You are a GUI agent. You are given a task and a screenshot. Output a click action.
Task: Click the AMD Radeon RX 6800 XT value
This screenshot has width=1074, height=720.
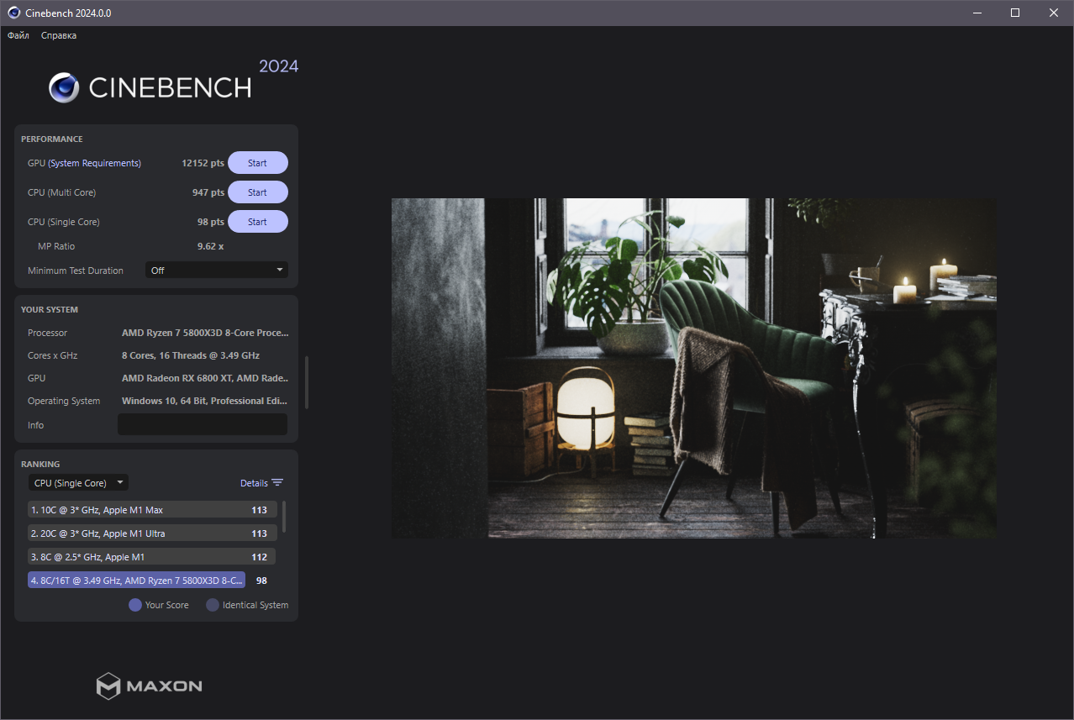point(205,378)
